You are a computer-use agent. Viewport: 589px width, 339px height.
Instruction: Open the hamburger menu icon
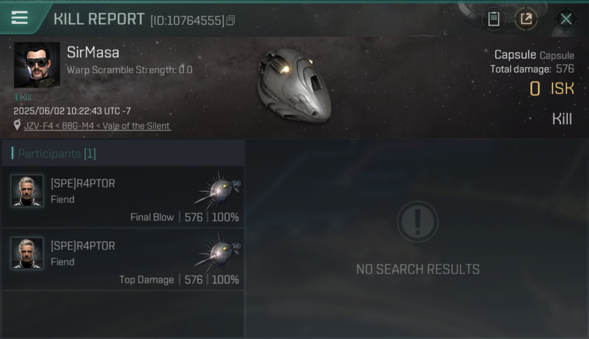(x=19, y=18)
